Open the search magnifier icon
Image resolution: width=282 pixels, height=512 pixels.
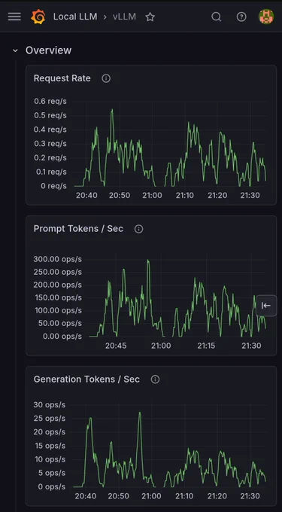[216, 17]
